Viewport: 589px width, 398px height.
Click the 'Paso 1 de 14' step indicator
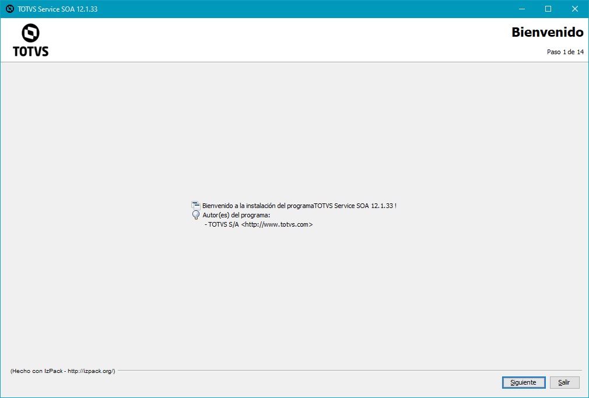click(x=565, y=52)
